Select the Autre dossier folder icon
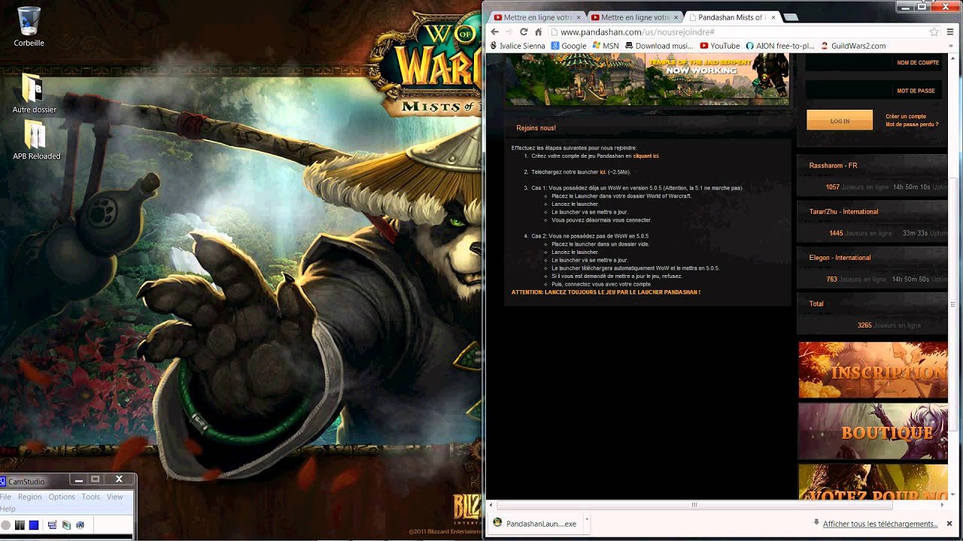963x541 pixels. coord(34,93)
